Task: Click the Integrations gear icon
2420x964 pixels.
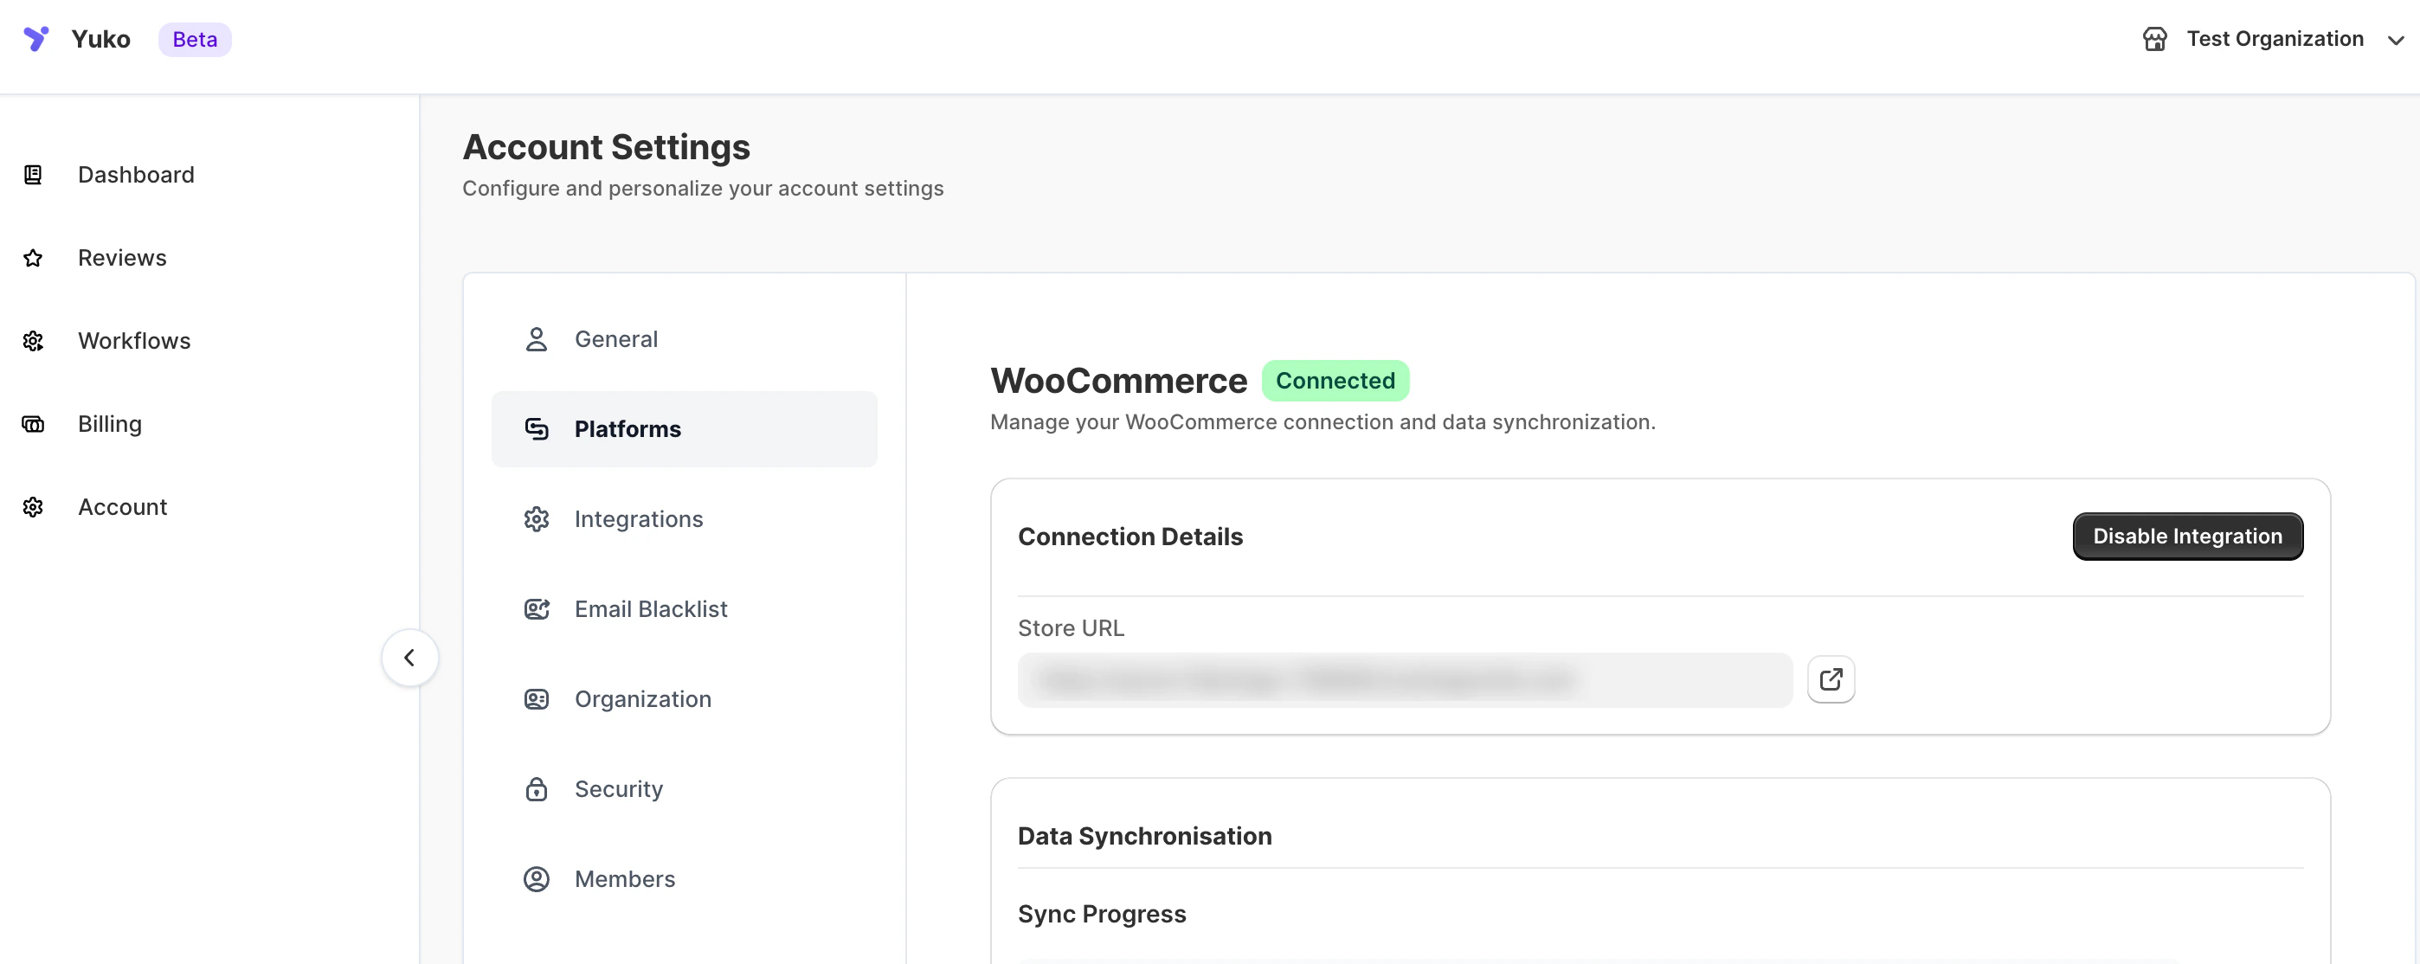Action: [537, 519]
